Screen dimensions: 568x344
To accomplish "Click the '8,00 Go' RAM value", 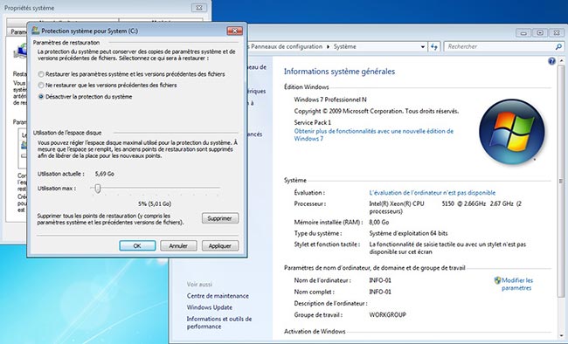I will click(379, 222).
